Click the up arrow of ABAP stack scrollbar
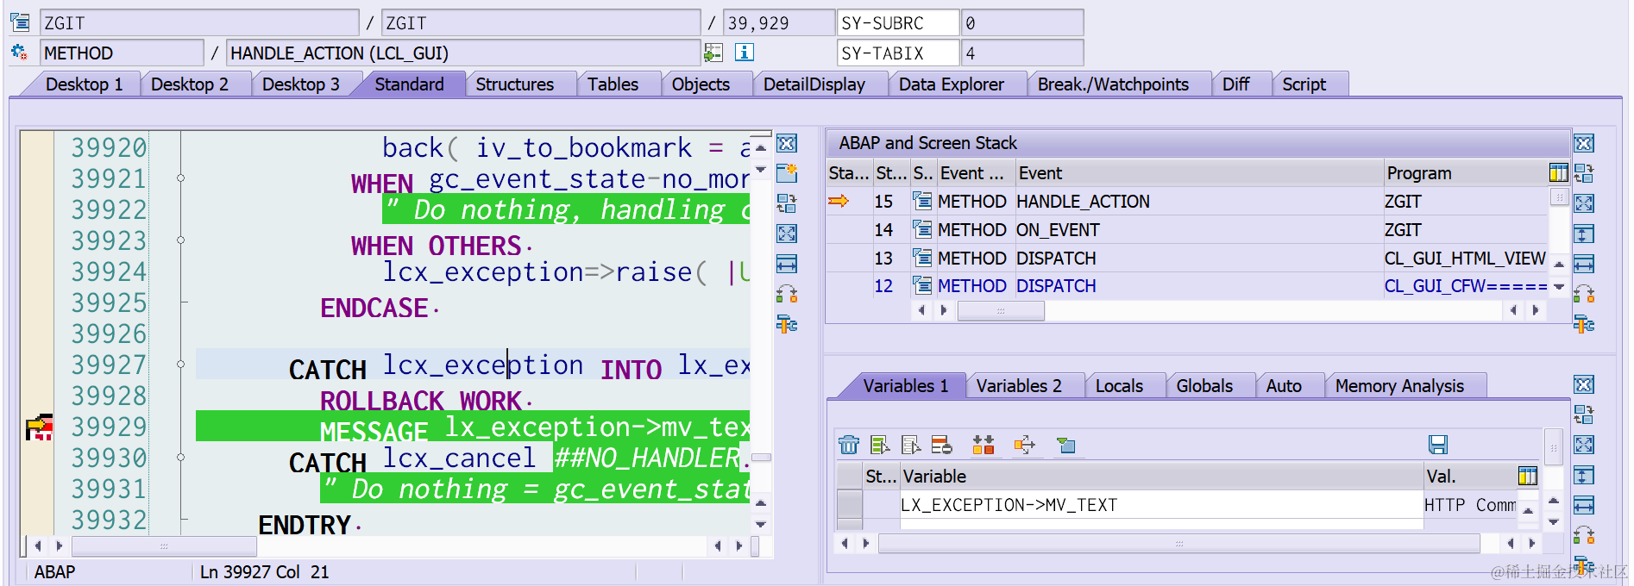The width and height of the screenshot is (1634, 586). click(x=1559, y=265)
